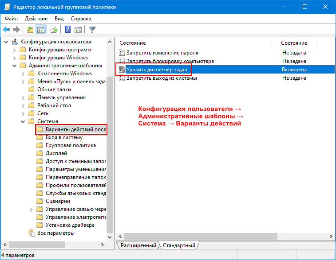The height and width of the screenshot is (260, 336).
Task: Click the Все параметры icon
Action: point(31,233)
